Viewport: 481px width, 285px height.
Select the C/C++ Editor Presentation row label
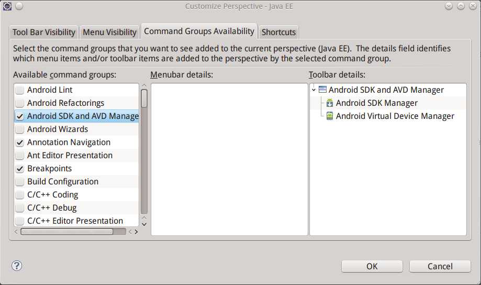[75, 221]
